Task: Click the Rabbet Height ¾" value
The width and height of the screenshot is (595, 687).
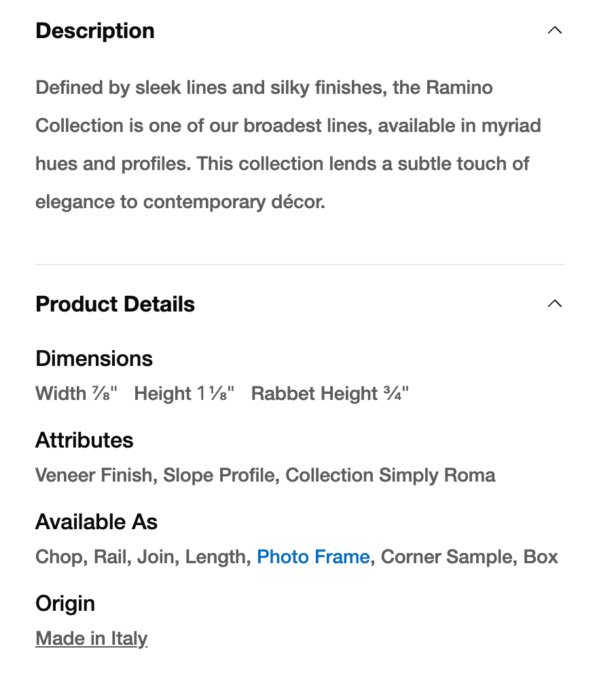Action: coord(330,394)
